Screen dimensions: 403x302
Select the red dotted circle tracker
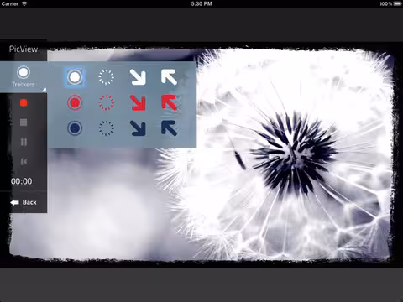pos(106,102)
